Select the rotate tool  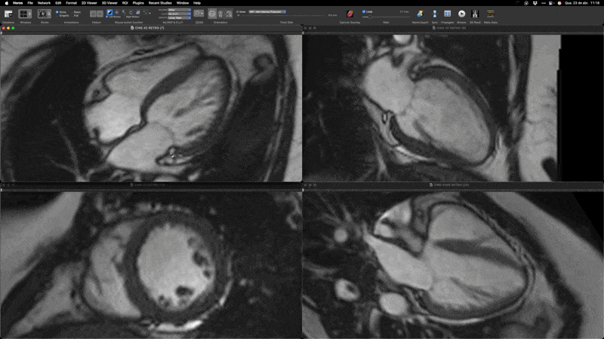click(131, 13)
